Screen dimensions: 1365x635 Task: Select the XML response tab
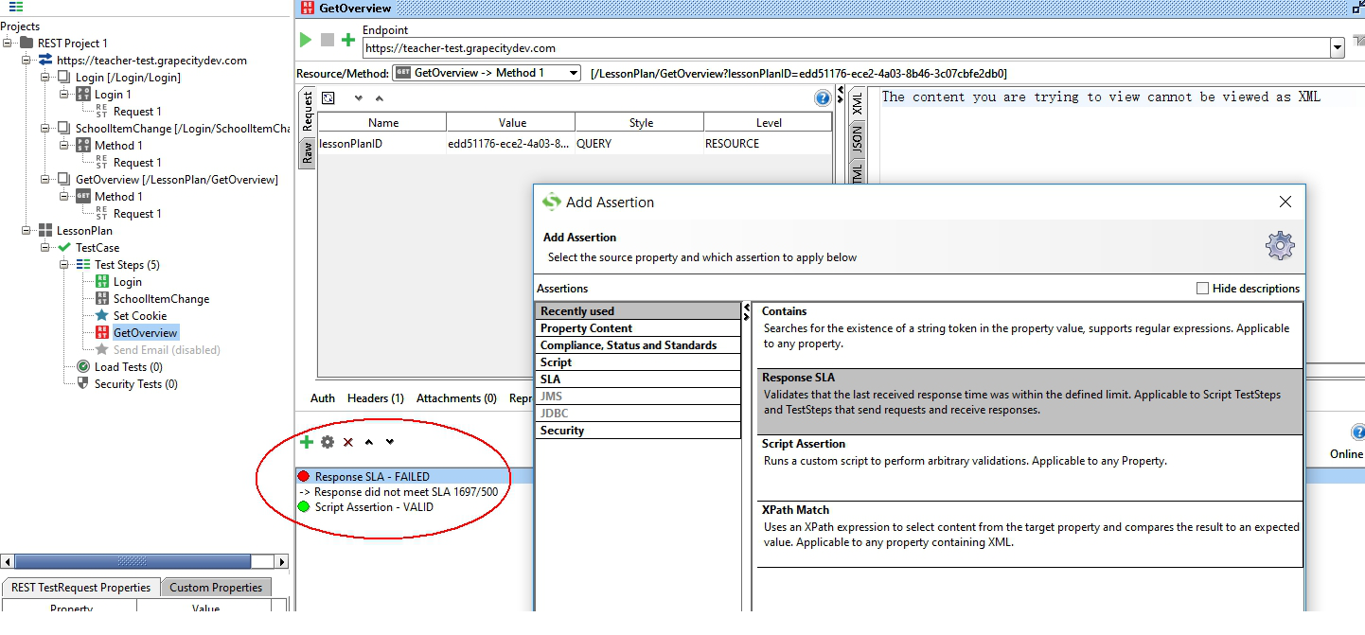858,104
